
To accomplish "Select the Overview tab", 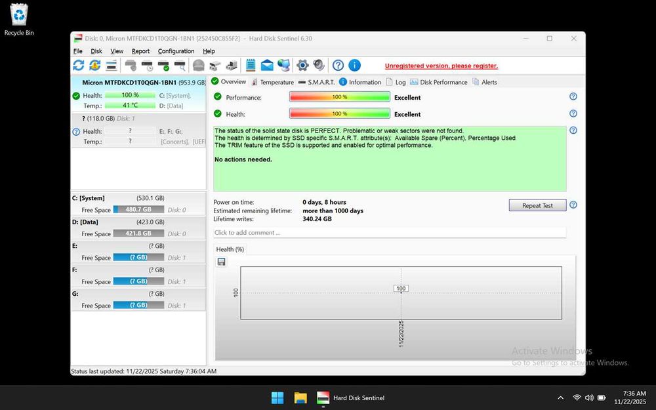I will pyautogui.click(x=229, y=81).
